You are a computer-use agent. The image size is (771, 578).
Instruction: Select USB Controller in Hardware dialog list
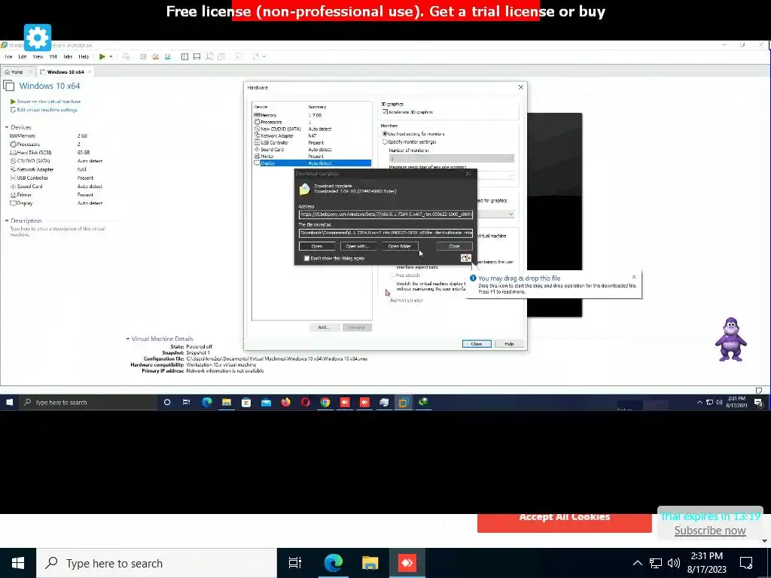point(312,142)
